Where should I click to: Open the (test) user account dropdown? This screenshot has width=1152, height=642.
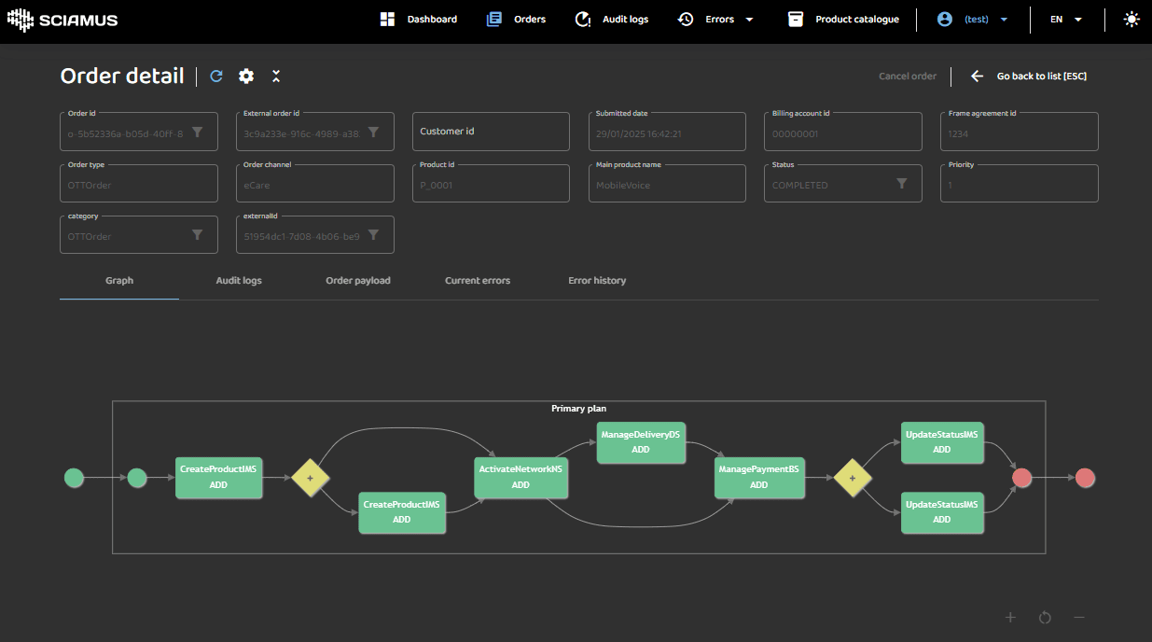pyautogui.click(x=973, y=19)
